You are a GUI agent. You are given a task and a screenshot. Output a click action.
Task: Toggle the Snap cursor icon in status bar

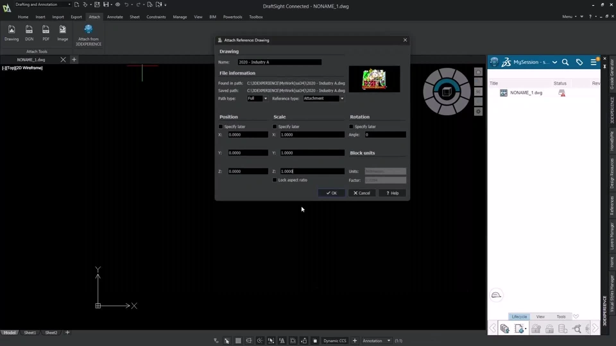coord(227,340)
